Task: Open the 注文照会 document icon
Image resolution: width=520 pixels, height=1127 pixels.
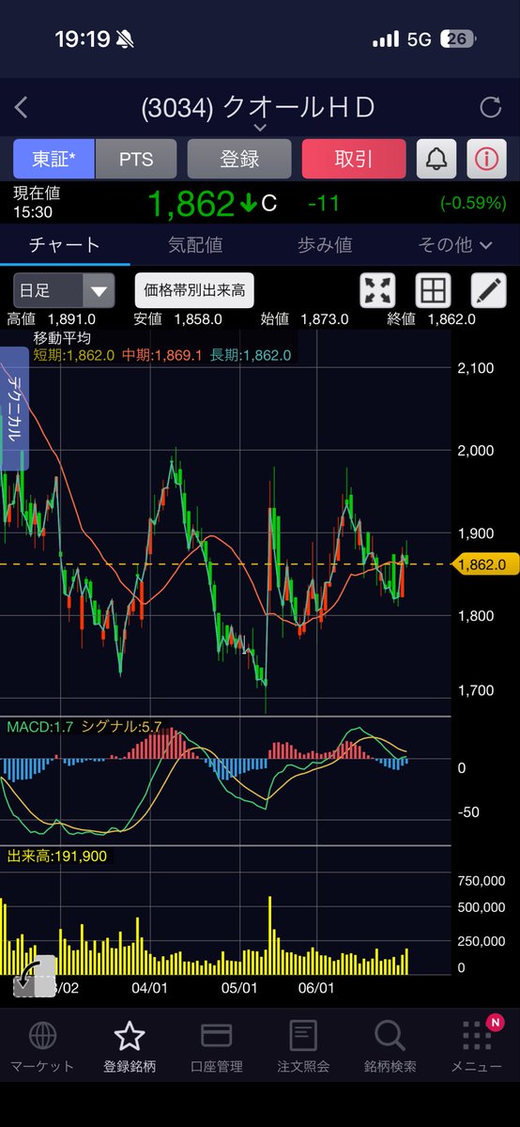Action: point(302,1037)
